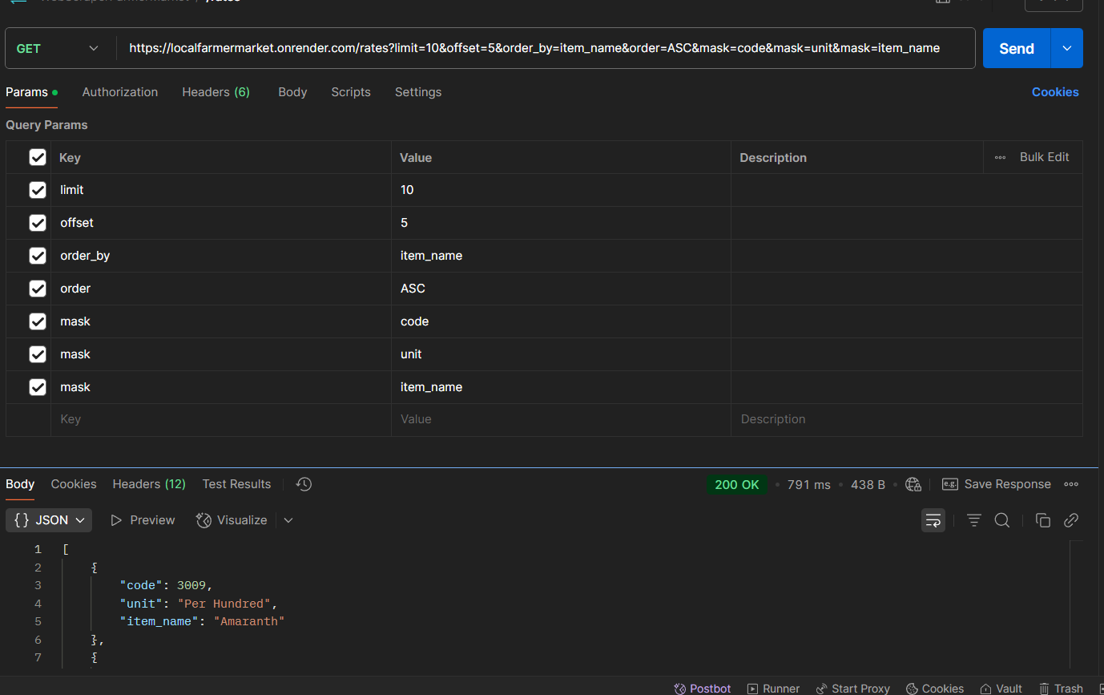Viewport: 1104px width, 695px height.
Task: Switch to Preview response view
Action: coord(143,520)
